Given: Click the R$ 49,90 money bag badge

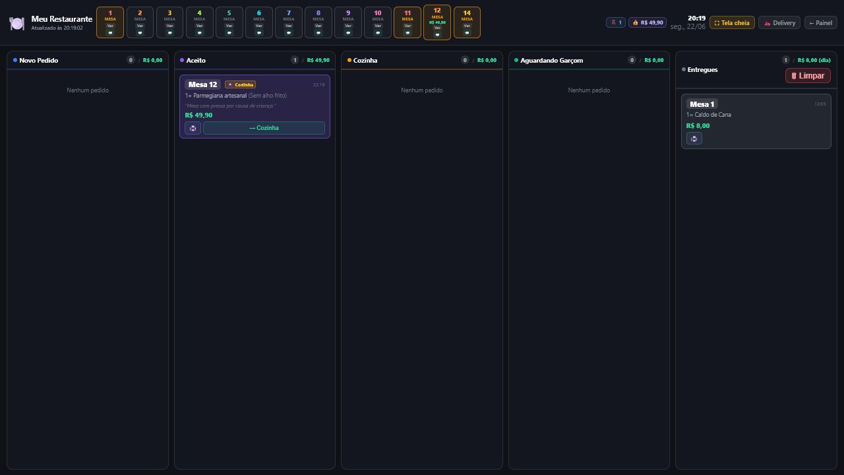Looking at the screenshot, I should pos(648,22).
